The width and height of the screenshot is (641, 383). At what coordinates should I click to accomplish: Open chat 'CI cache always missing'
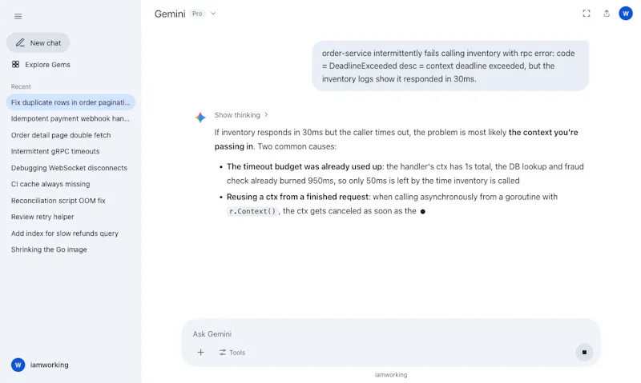[x=71, y=184]
